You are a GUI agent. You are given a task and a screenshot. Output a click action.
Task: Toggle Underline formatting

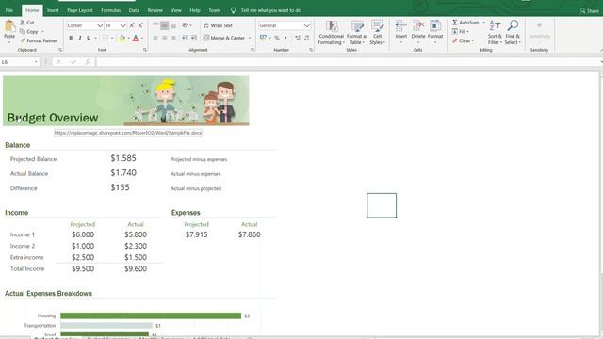click(89, 38)
